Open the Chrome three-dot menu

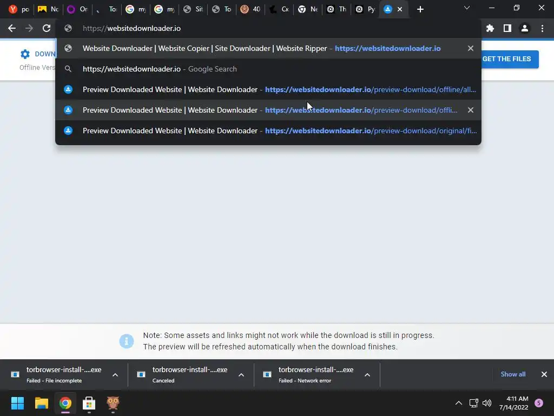[542, 28]
